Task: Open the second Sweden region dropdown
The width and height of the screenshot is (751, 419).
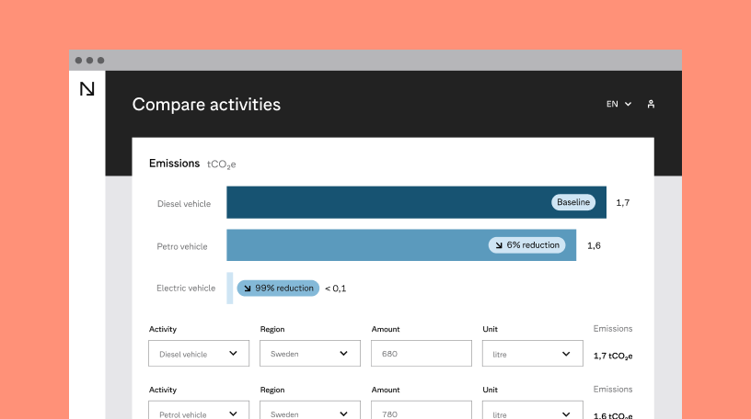Action: [x=310, y=411]
